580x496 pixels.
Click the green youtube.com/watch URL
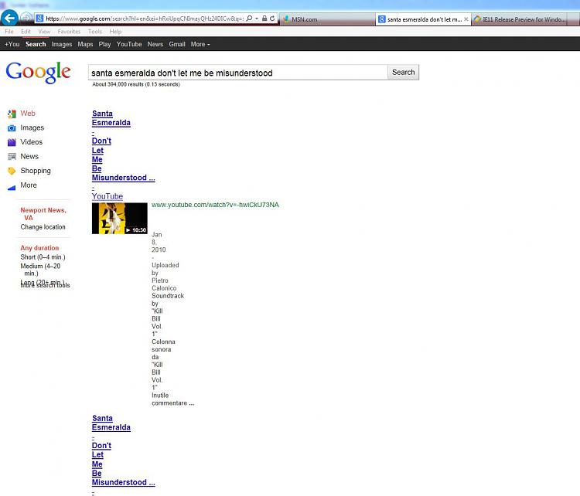pos(215,205)
